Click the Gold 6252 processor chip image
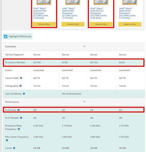 click(x=130, y=2)
